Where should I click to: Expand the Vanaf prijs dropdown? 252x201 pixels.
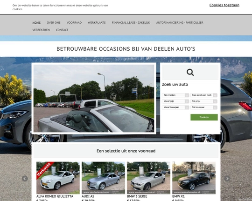(175, 101)
